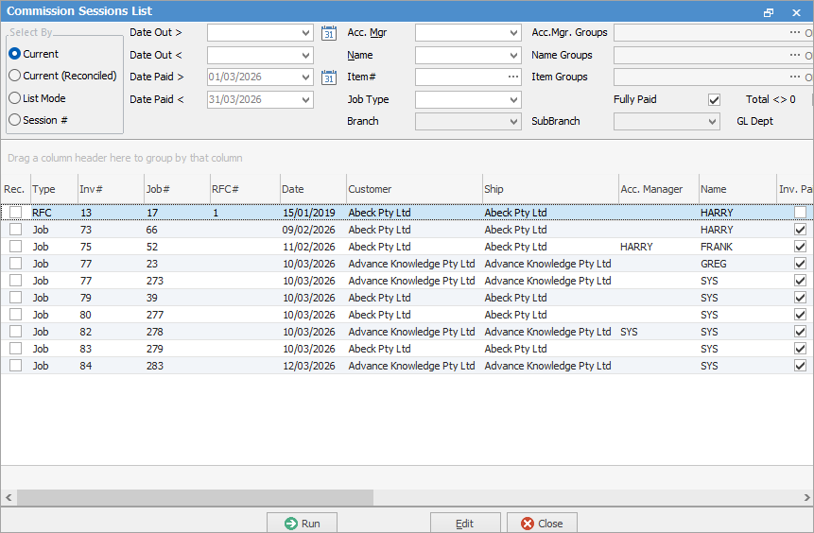
Task: Toggle the Fully Paid checkbox
Action: click(x=715, y=99)
